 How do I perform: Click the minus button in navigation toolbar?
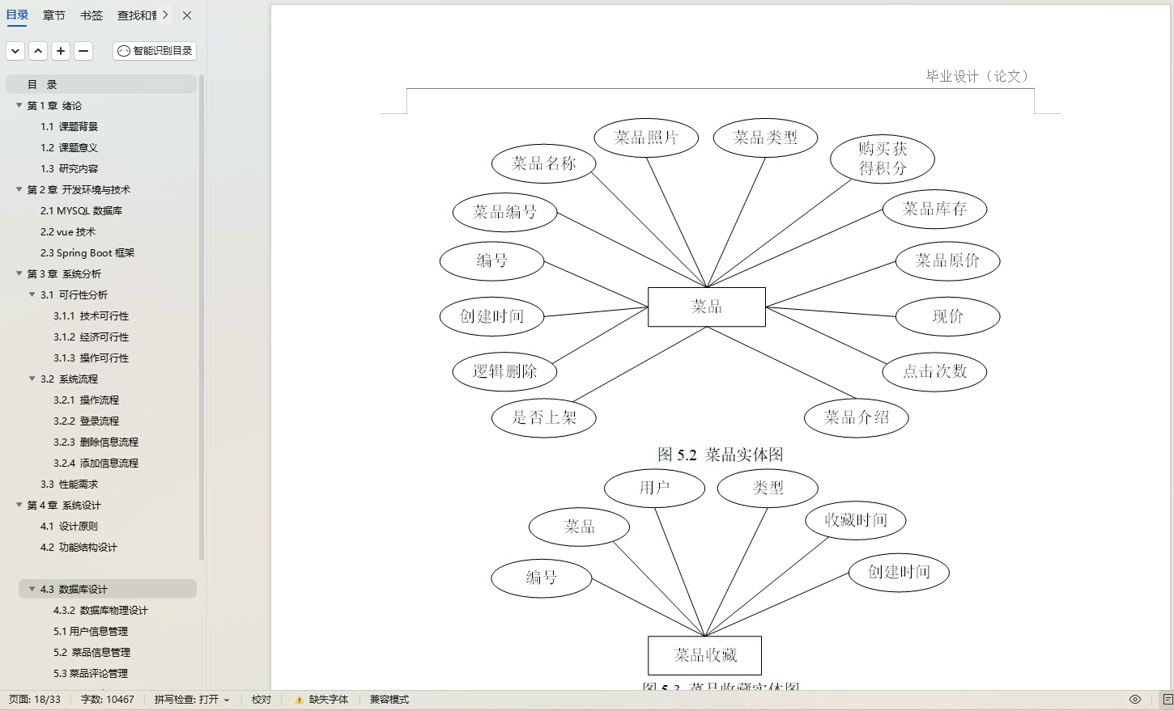click(83, 51)
